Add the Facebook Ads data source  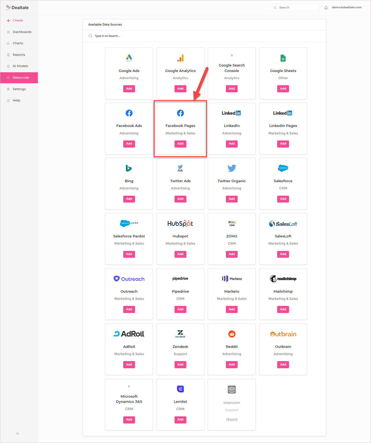click(129, 144)
